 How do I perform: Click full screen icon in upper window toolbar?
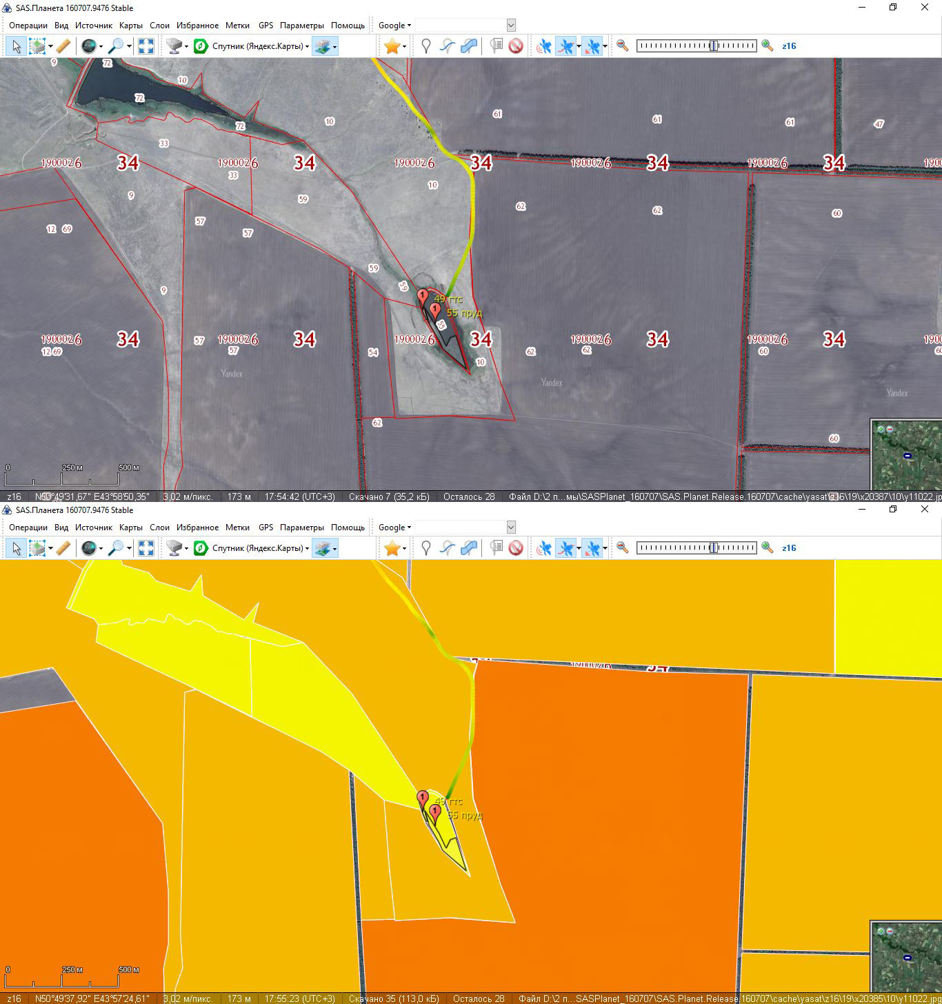[146, 46]
